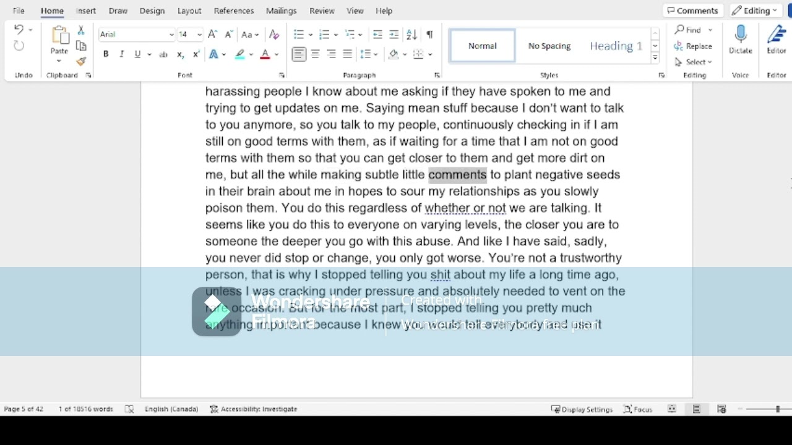
Task: Toggle Bold formatting
Action: pos(106,54)
